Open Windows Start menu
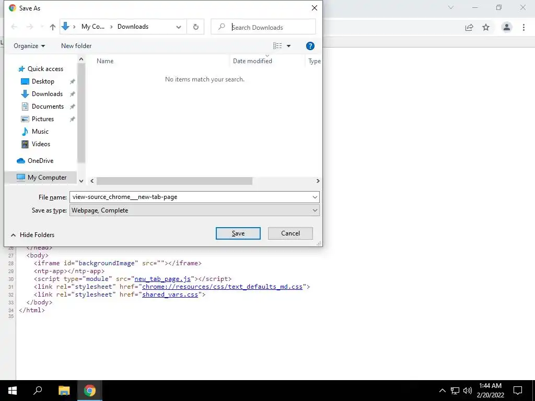 pyautogui.click(x=13, y=391)
